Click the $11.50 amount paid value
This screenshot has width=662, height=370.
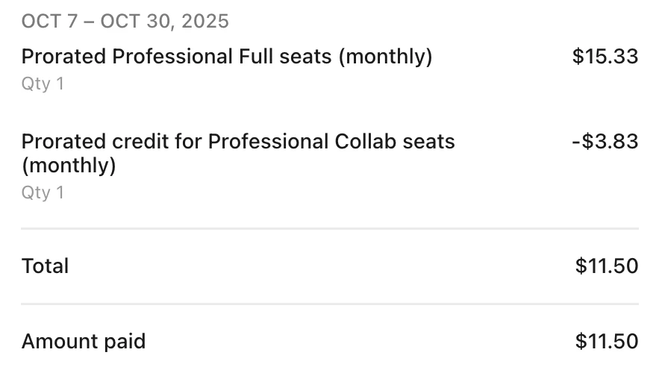click(607, 342)
